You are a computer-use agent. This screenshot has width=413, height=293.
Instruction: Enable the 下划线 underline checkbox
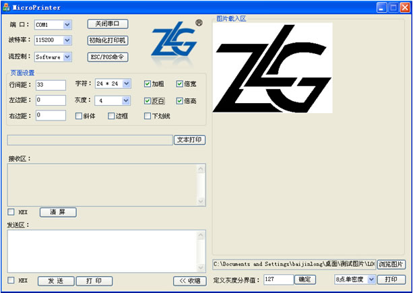coord(148,116)
